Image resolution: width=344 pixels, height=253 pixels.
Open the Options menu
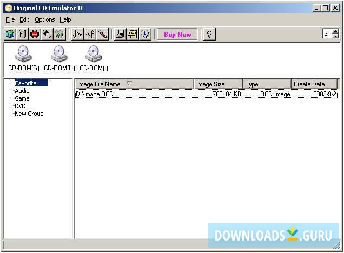(45, 19)
